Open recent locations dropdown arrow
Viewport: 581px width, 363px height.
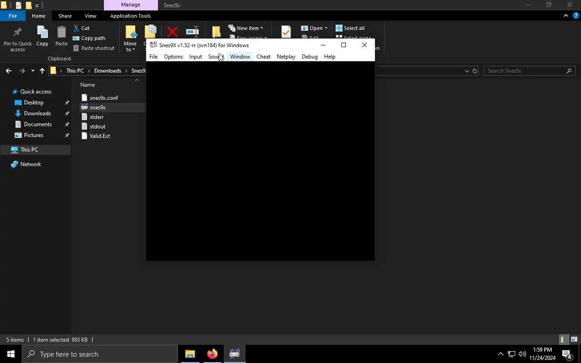pos(33,71)
